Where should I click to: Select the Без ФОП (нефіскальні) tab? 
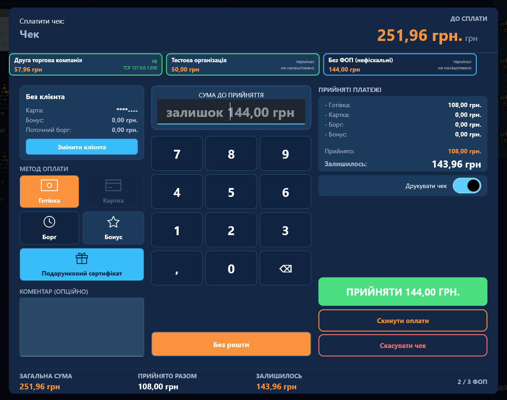point(400,64)
